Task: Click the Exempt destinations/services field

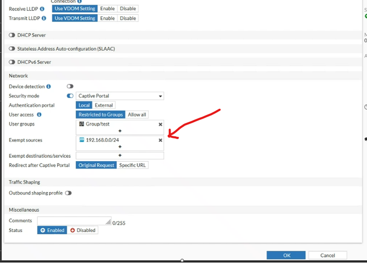Action: 120,155
